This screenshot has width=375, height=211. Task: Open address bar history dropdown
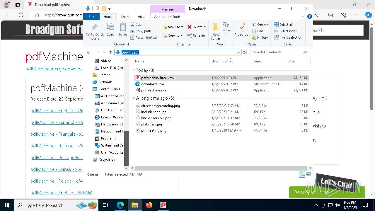(239, 52)
